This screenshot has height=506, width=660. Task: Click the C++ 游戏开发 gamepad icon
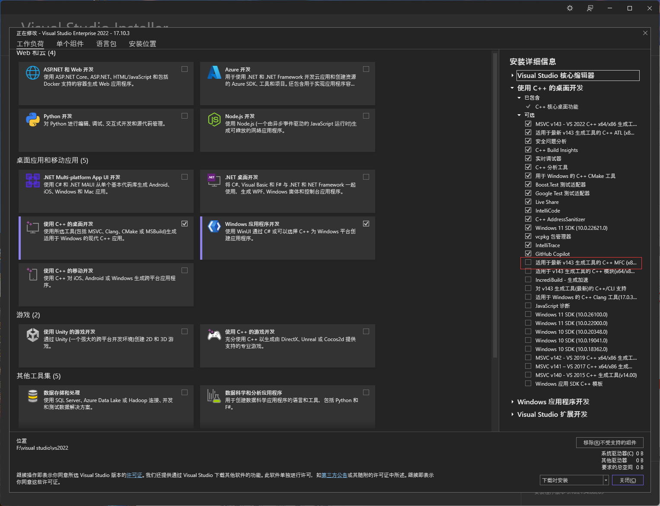[x=214, y=335]
